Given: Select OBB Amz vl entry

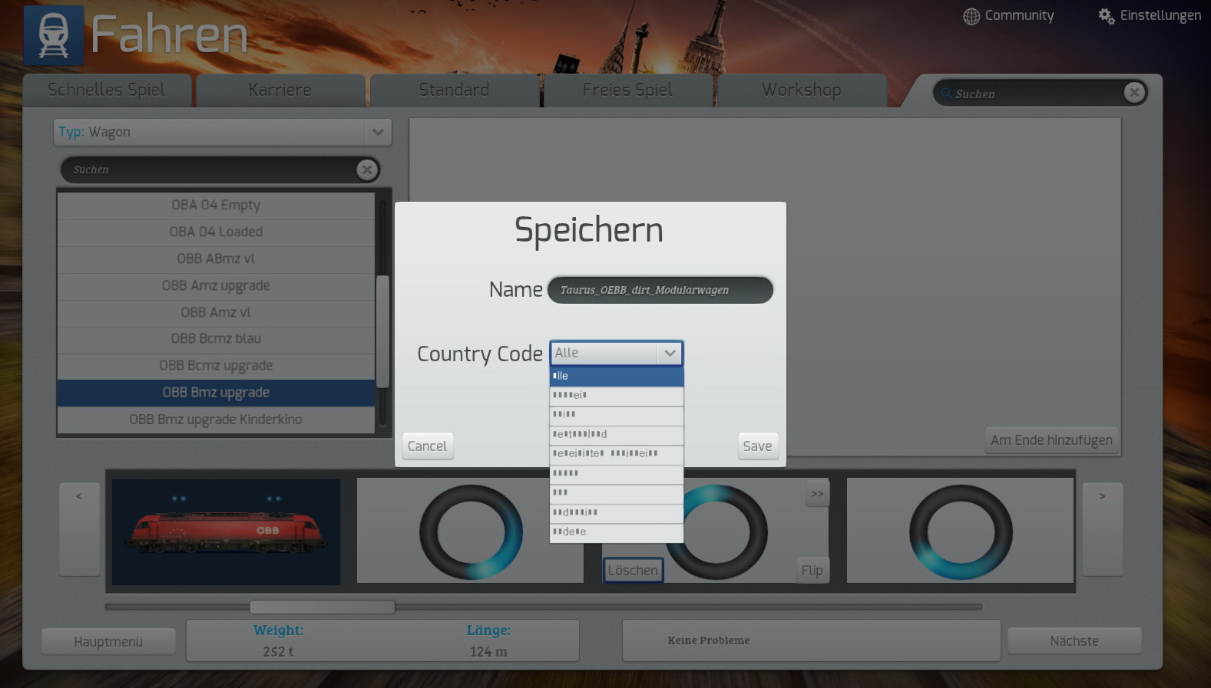Looking at the screenshot, I should click(216, 312).
